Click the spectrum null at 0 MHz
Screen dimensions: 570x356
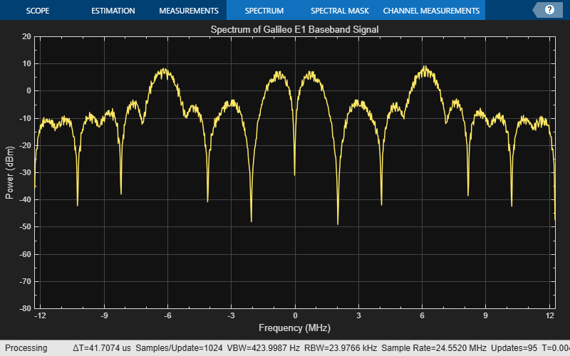click(x=294, y=174)
